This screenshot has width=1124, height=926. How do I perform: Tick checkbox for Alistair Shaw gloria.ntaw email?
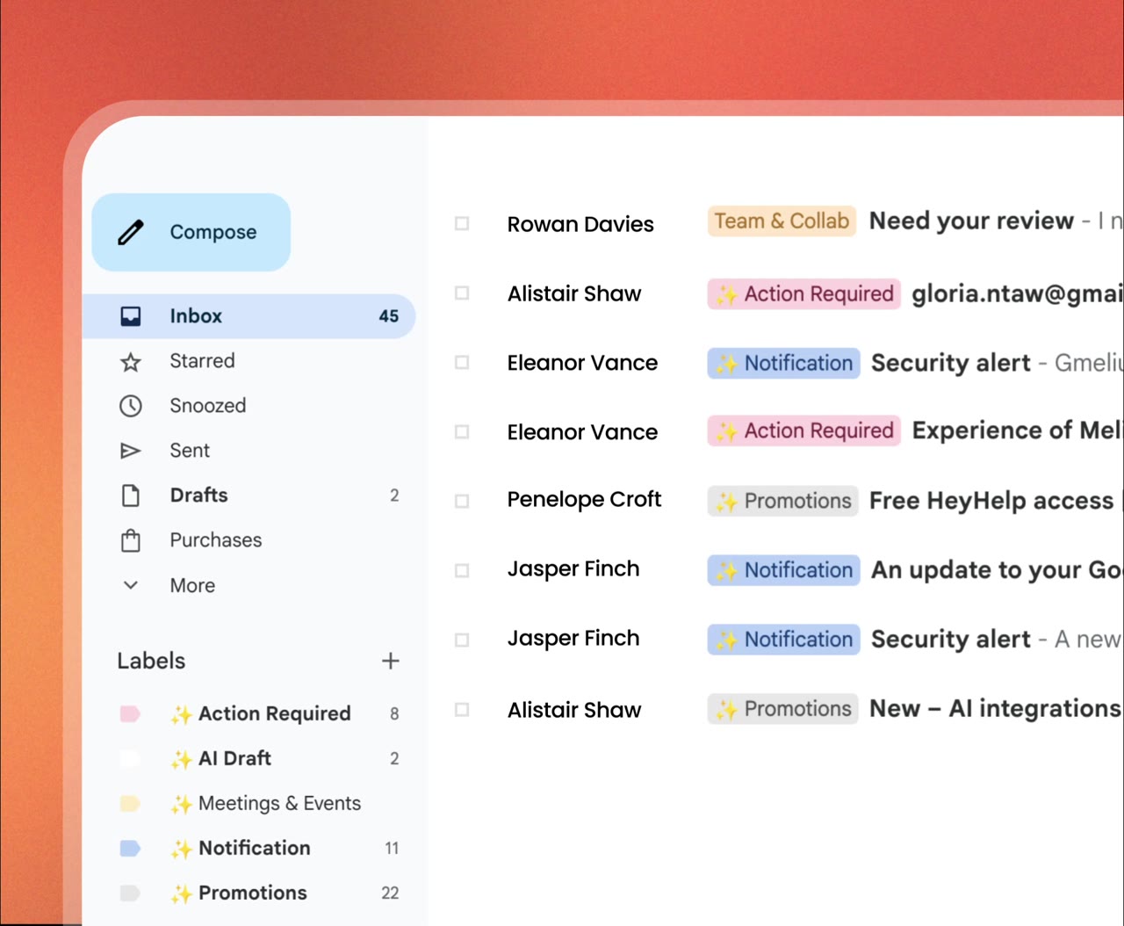pos(462,293)
